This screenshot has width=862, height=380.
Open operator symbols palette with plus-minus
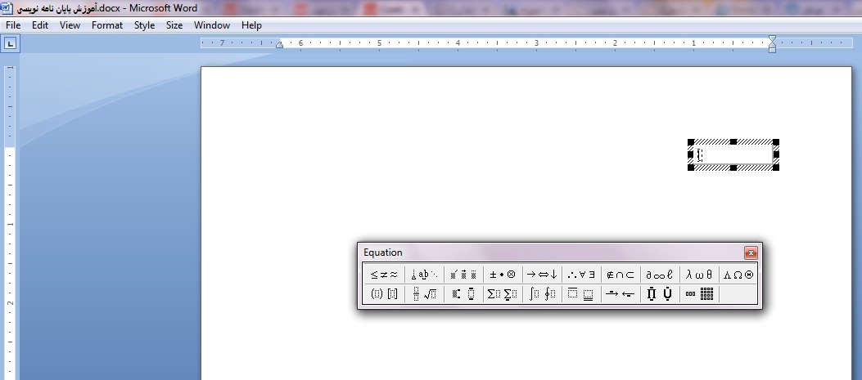pos(502,275)
